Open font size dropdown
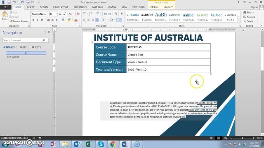264x148 pixels. [x=56, y=14]
